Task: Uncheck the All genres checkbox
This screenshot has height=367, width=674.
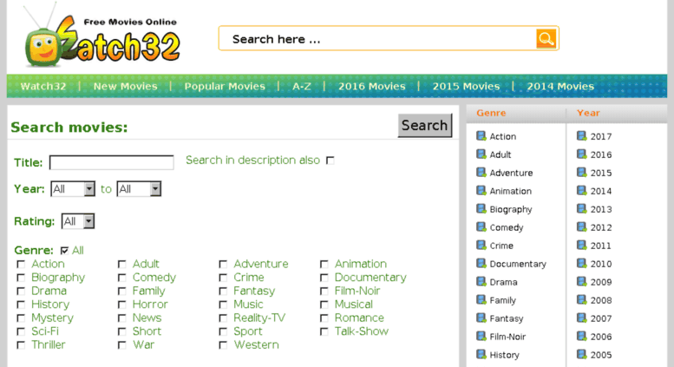Action: (65, 251)
